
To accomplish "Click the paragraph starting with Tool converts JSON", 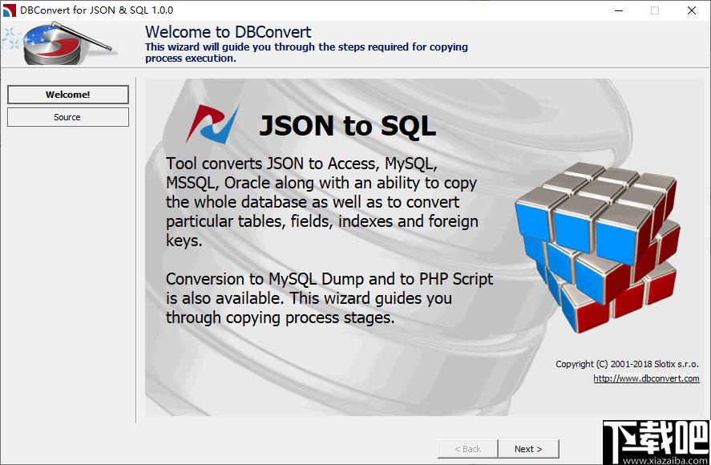I will coord(321,202).
